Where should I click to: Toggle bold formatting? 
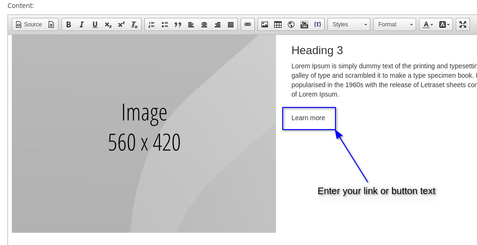(68, 24)
